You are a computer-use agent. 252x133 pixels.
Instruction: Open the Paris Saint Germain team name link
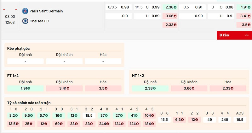coord(46,11)
